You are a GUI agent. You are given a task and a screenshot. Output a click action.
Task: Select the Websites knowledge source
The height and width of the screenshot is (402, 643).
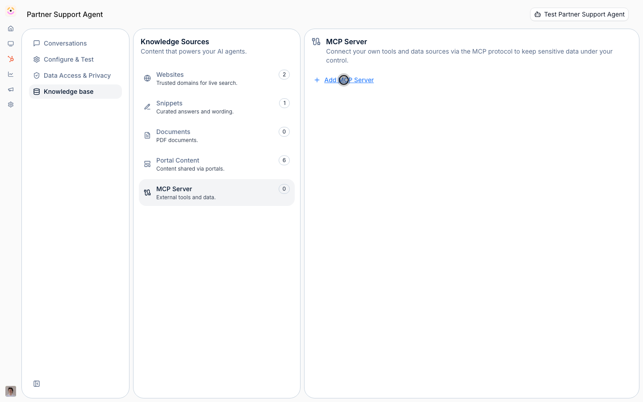(x=217, y=78)
